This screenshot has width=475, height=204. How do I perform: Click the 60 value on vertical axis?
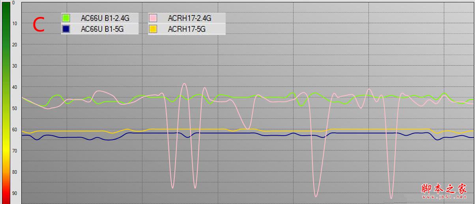[x=15, y=129]
